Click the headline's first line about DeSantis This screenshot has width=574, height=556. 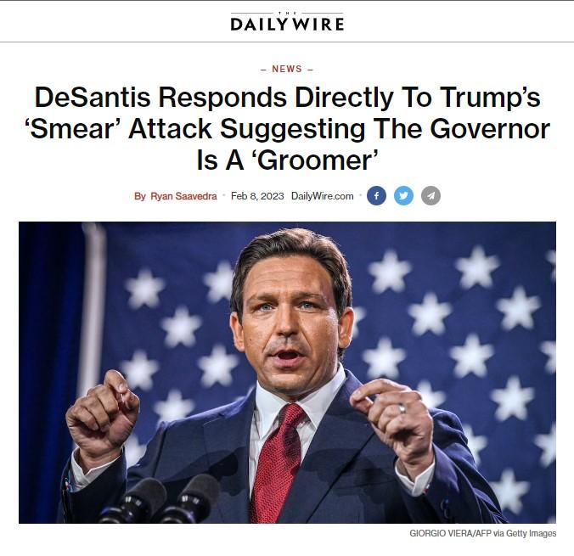[x=287, y=98]
